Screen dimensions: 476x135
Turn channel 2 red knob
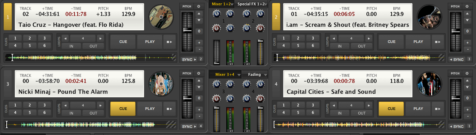tap(260, 28)
